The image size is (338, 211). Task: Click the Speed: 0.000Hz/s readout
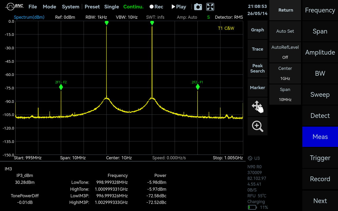click(x=169, y=158)
